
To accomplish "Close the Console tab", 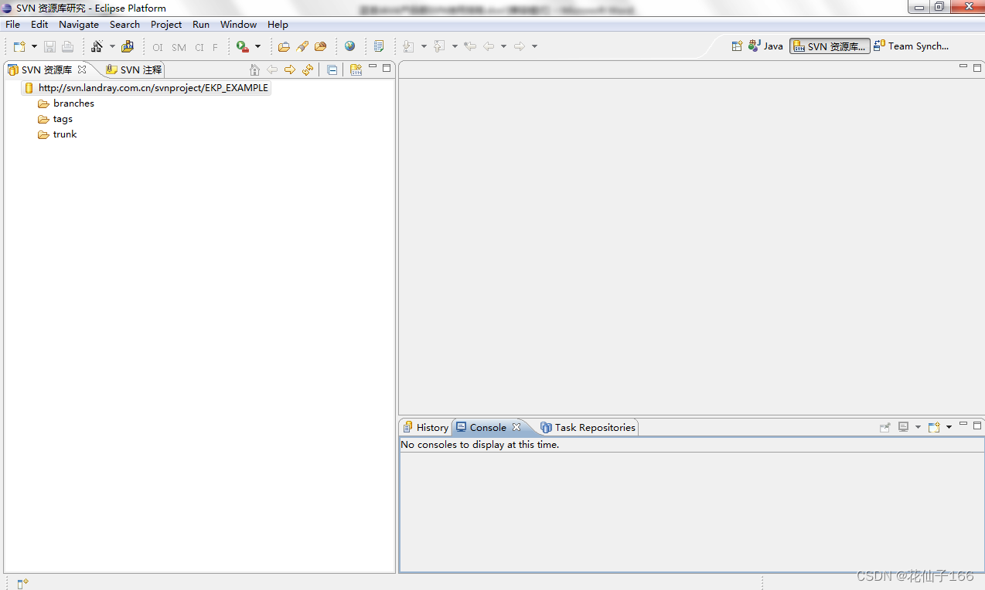I will tap(516, 427).
